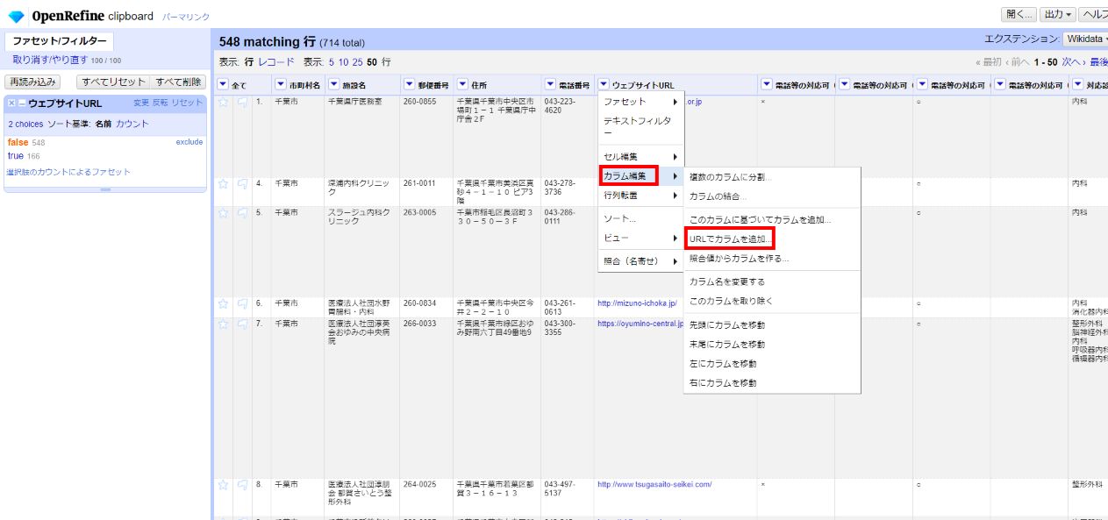This screenshot has width=1108, height=520.
Task: Toggle the ウェブサイトURL column dropdown arrow
Action: click(604, 84)
